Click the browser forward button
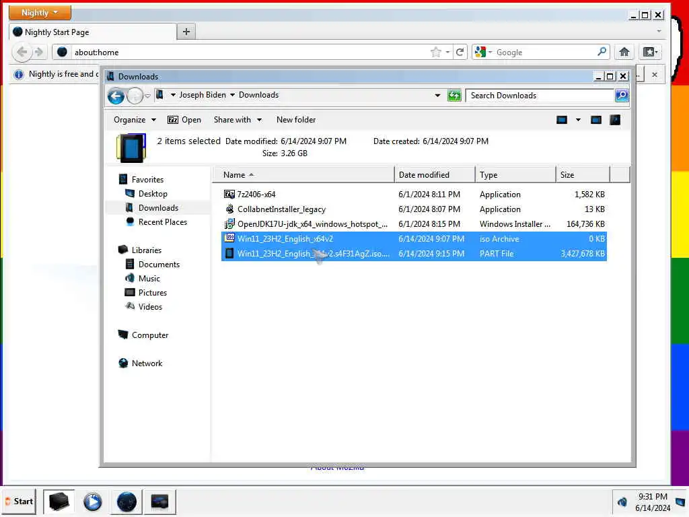 click(x=39, y=53)
